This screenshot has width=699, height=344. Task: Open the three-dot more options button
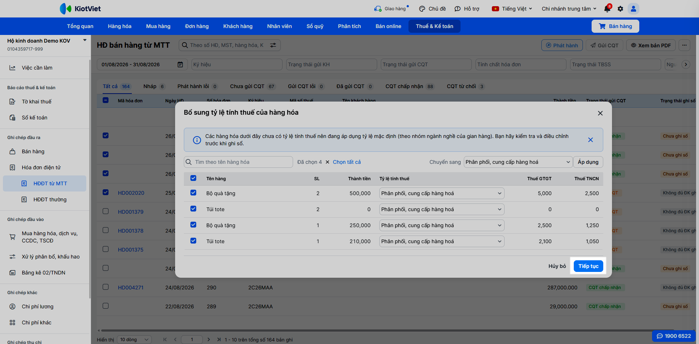(x=684, y=45)
